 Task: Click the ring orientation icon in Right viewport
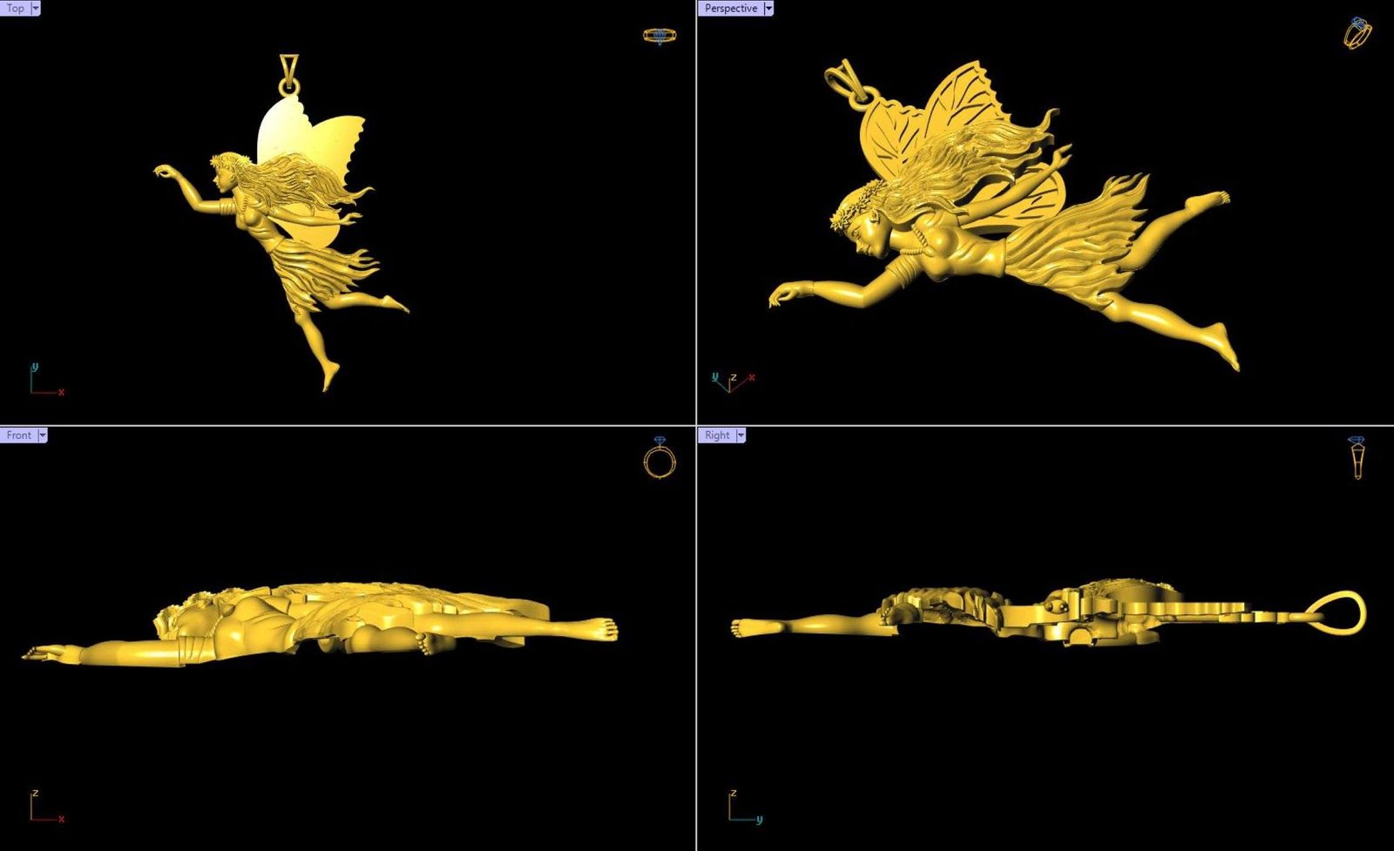(x=1357, y=458)
